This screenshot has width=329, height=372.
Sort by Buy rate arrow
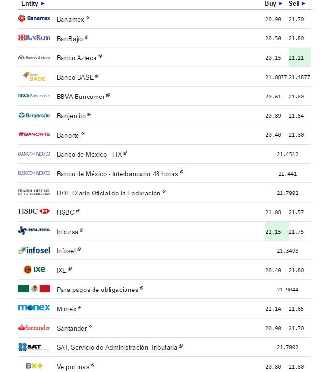pos(281,3)
